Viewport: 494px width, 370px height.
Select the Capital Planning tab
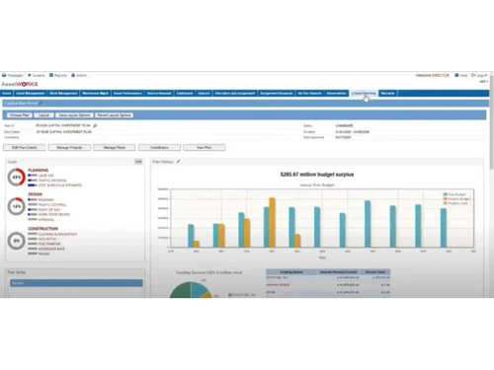(x=364, y=94)
